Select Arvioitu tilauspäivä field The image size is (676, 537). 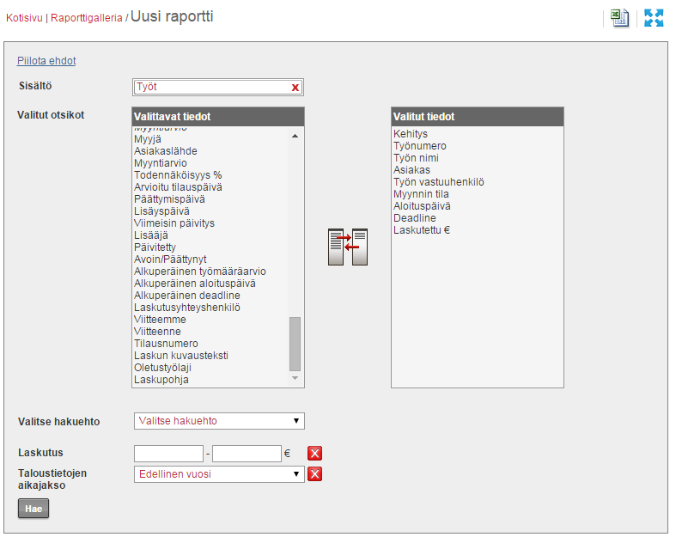point(178,187)
